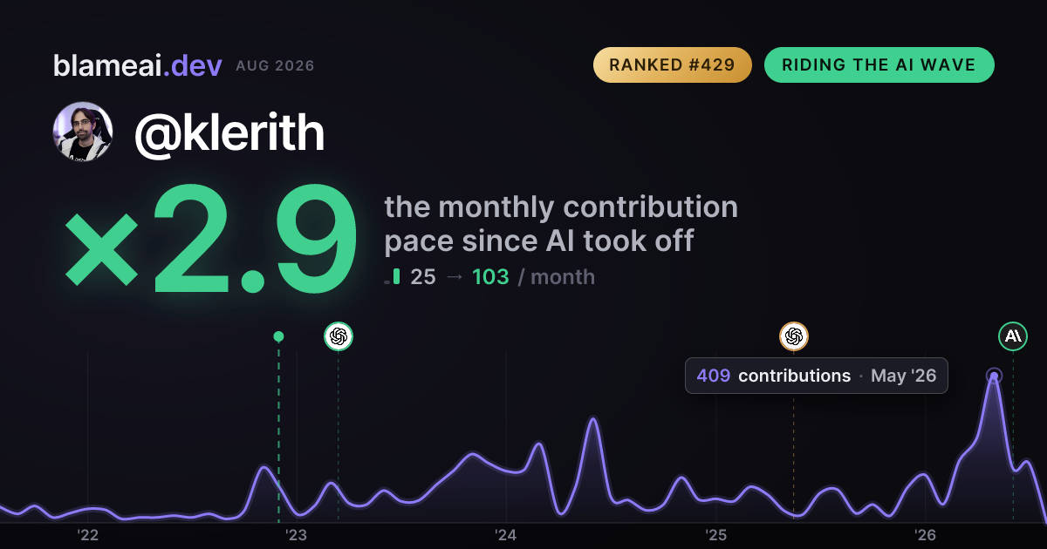Click the AUG 2026 date label
The height and width of the screenshot is (549, 1047).
pyautogui.click(x=275, y=66)
